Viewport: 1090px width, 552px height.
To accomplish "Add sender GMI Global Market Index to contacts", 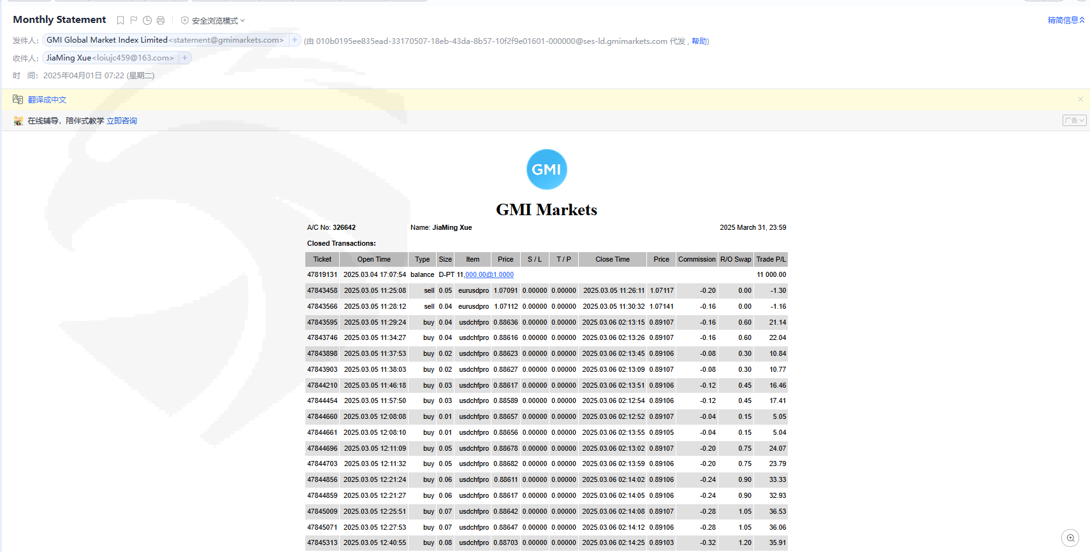I will coord(294,40).
